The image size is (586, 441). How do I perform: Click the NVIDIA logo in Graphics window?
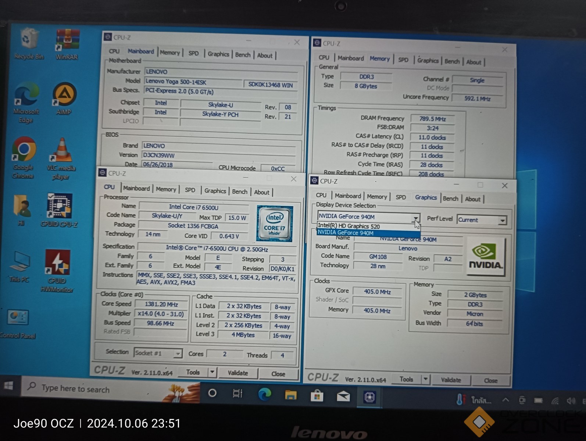[486, 257]
